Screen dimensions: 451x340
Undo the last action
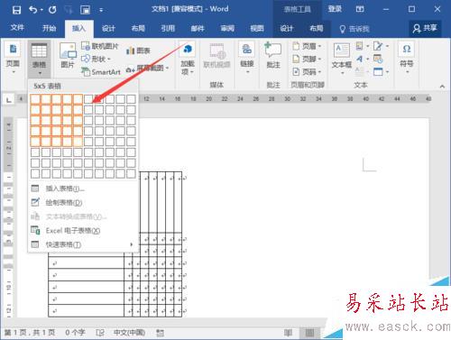[32, 10]
